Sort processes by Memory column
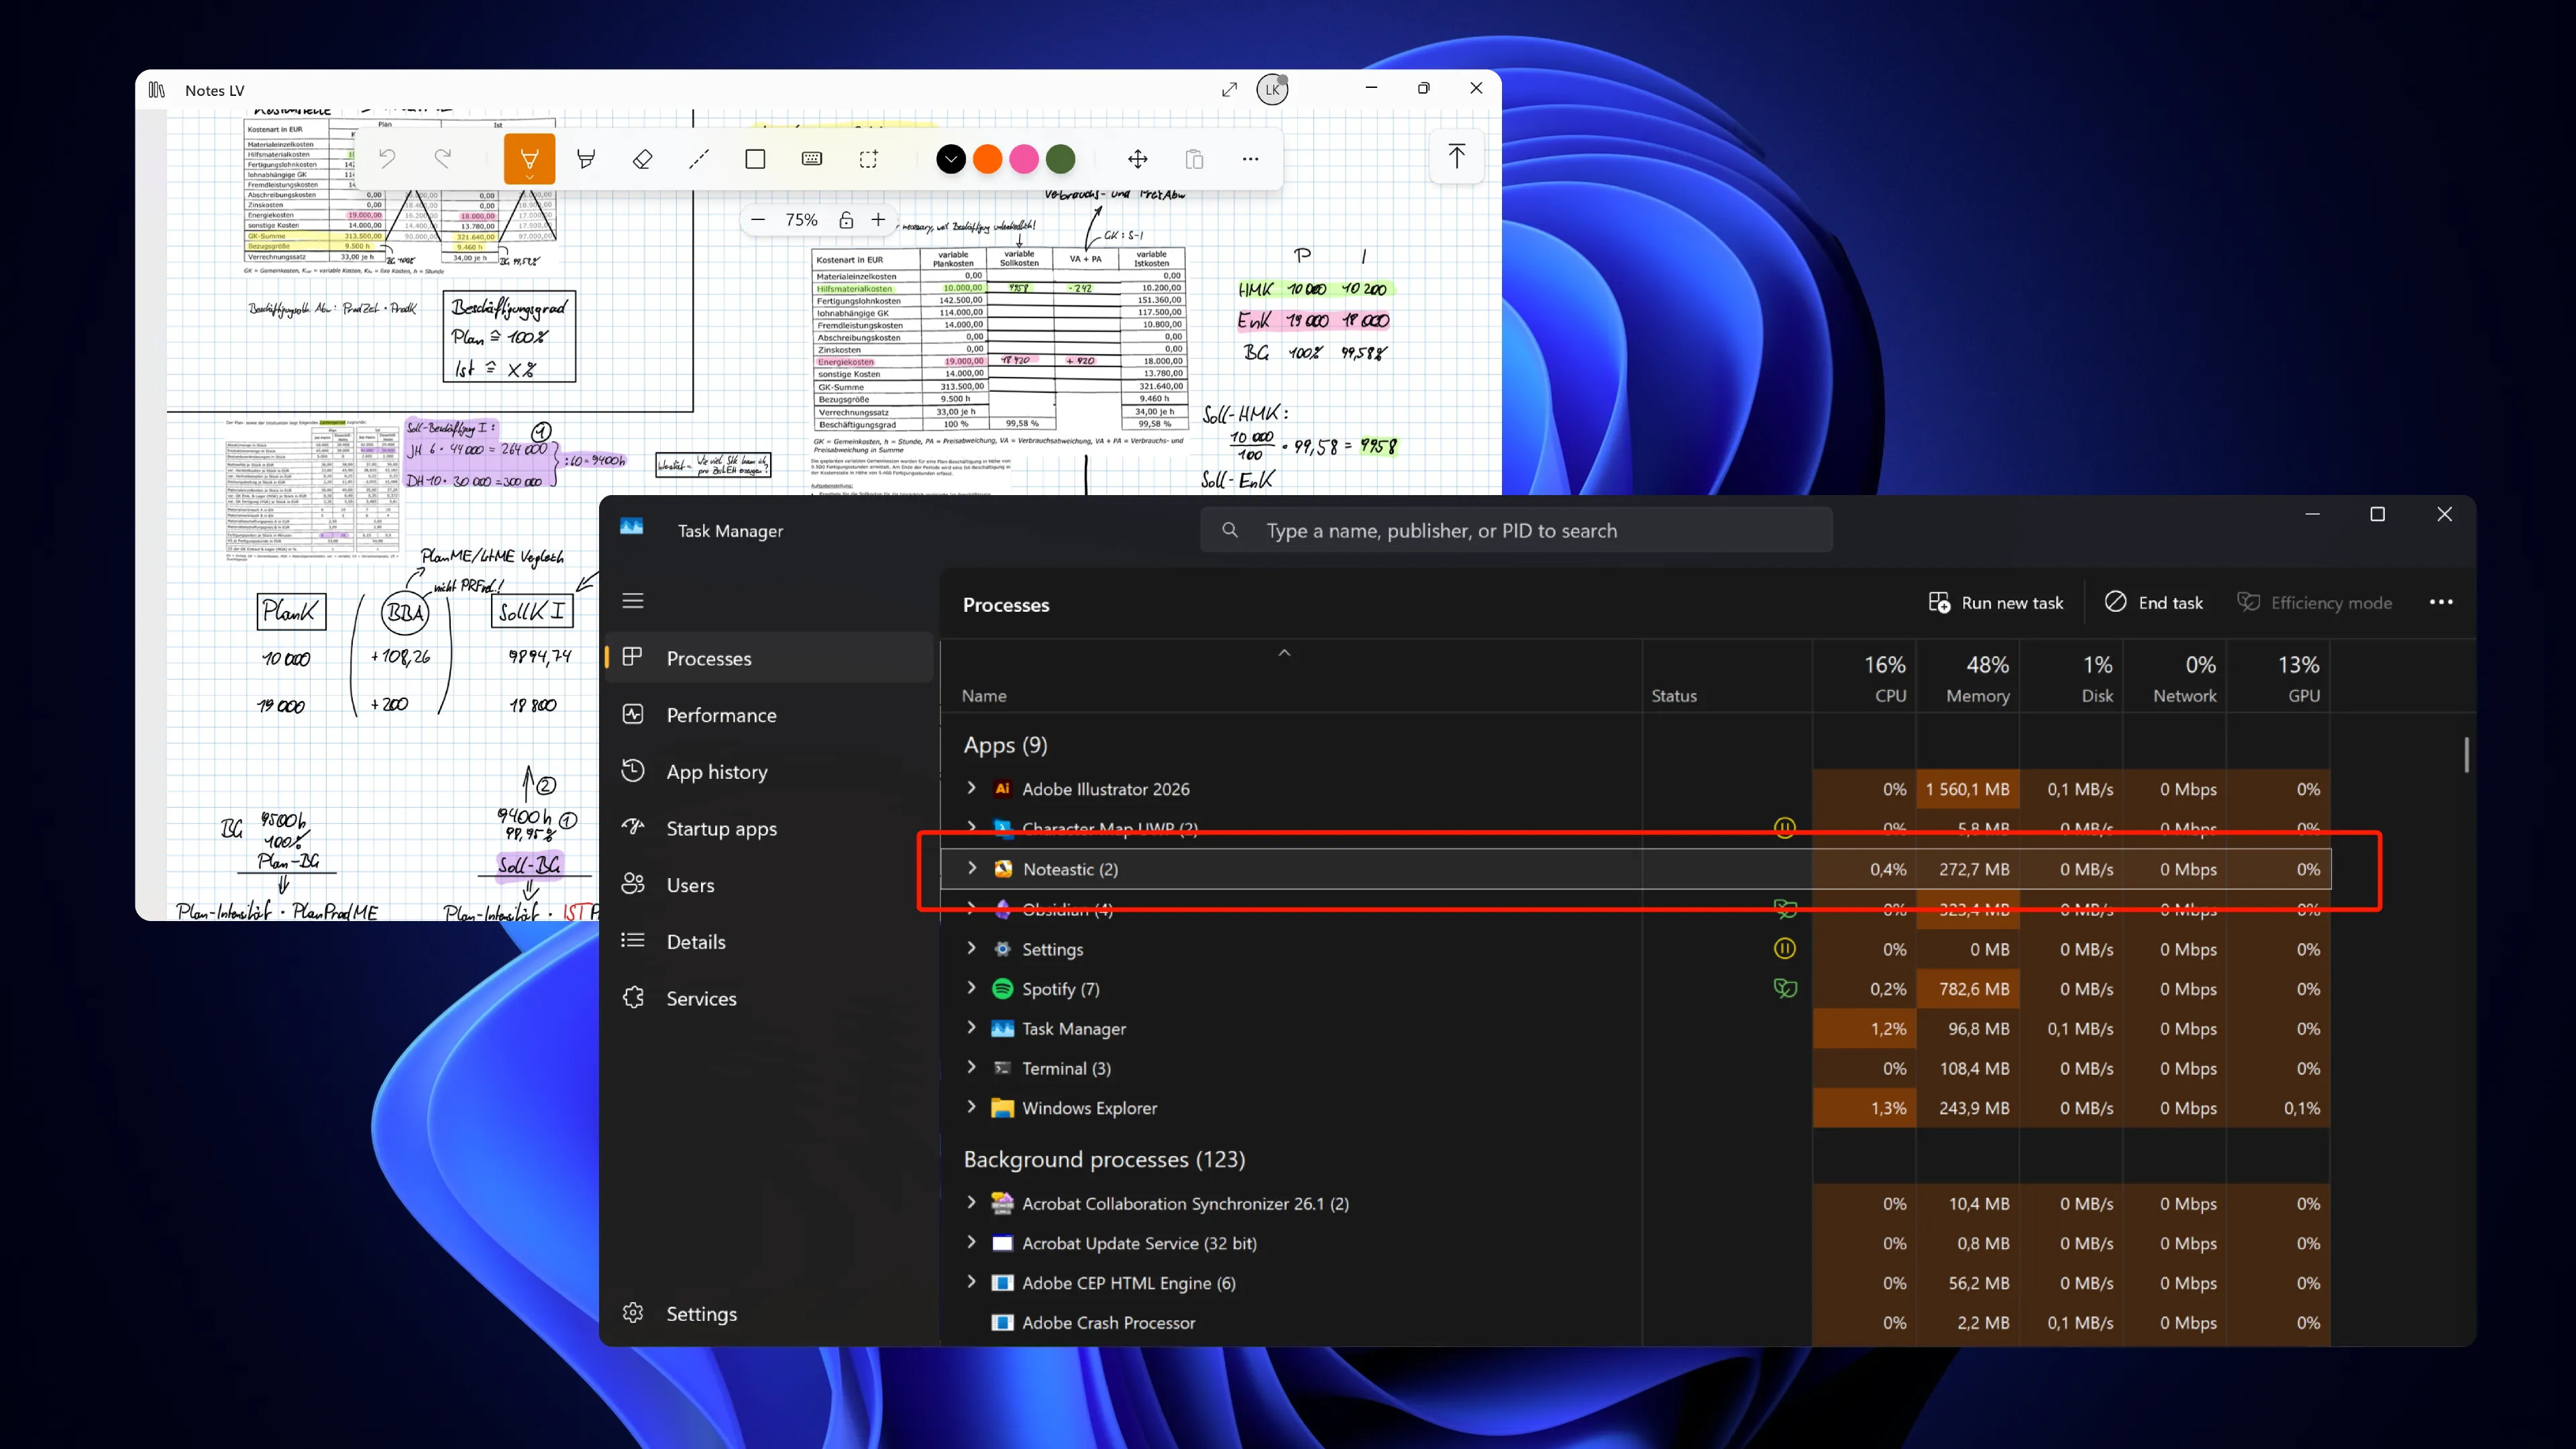The width and height of the screenshot is (2576, 1449). pos(1967,678)
